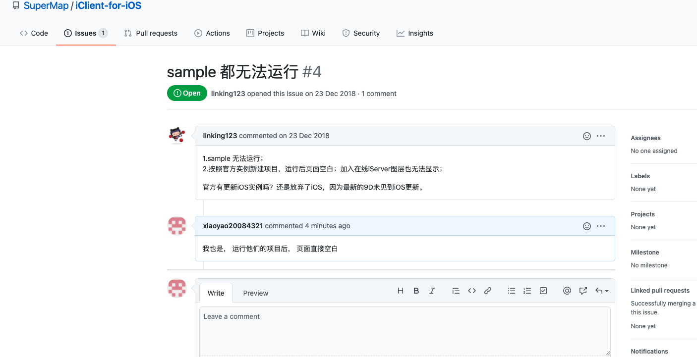This screenshot has width=697, height=357.
Task: Switch to the Preview tab
Action: click(x=255, y=293)
